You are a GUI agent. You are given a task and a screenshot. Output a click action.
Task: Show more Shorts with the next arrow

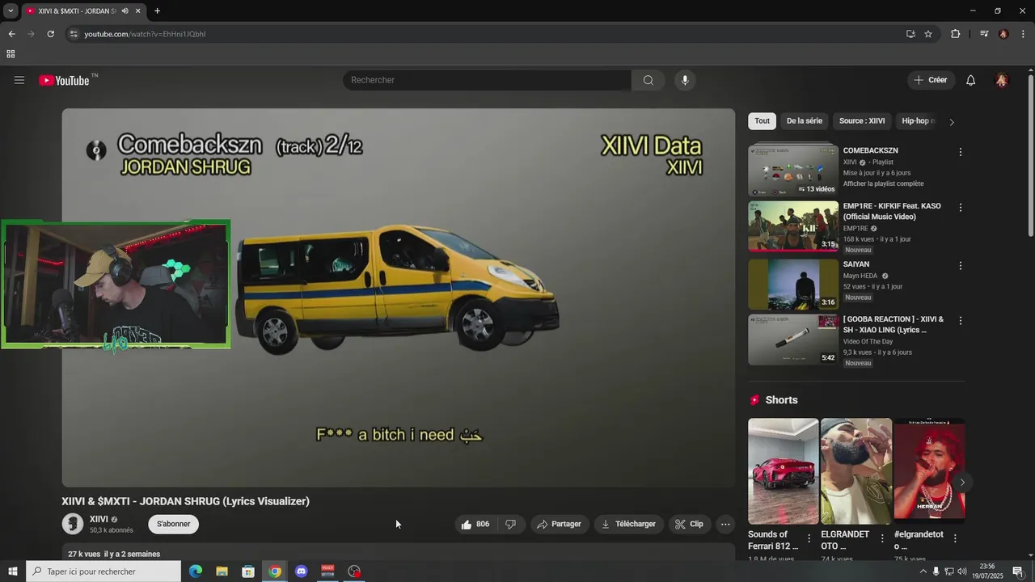tap(962, 483)
